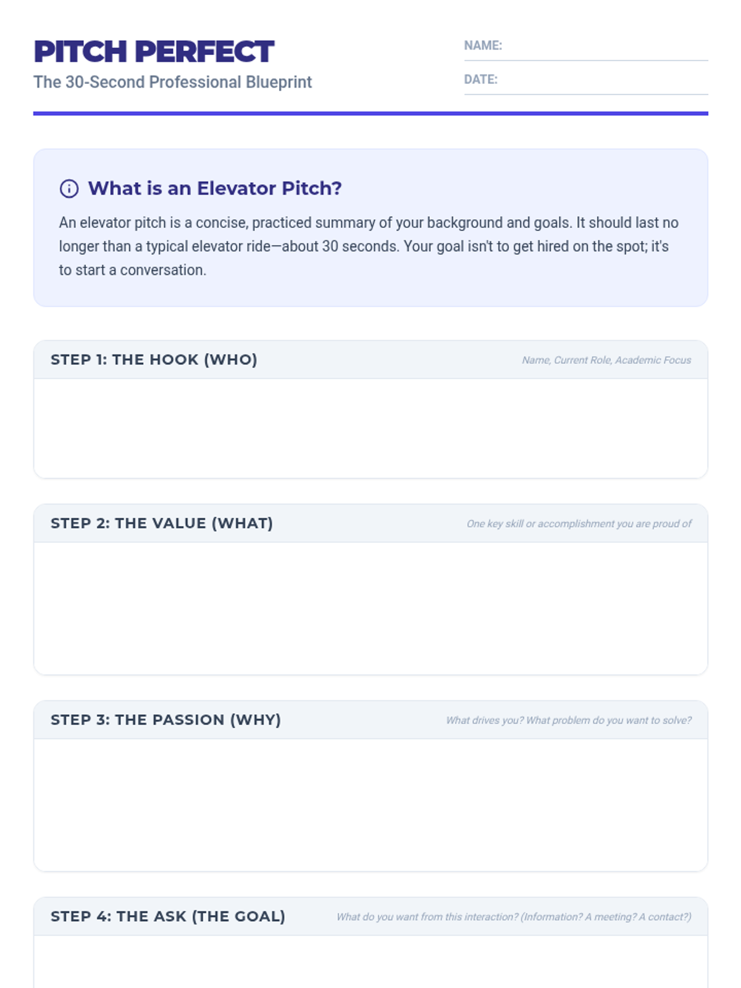Screen dimensions: 741x988
Task: Click the STEP 2: THE VALUE header
Action: [162, 523]
